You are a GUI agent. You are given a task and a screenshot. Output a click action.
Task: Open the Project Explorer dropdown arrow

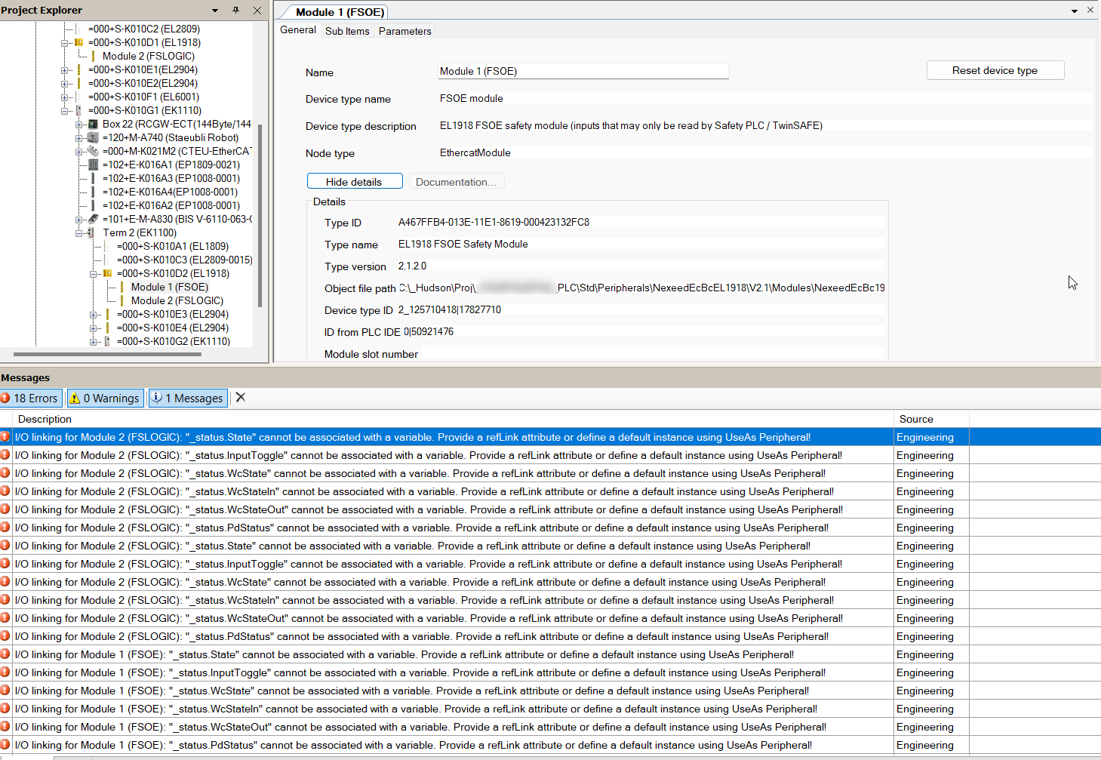215,11
